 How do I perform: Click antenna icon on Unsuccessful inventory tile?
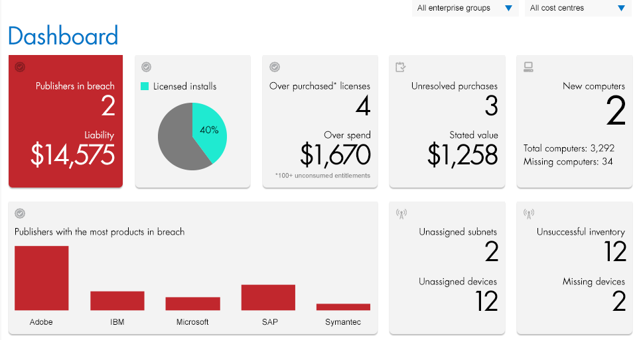click(x=529, y=213)
